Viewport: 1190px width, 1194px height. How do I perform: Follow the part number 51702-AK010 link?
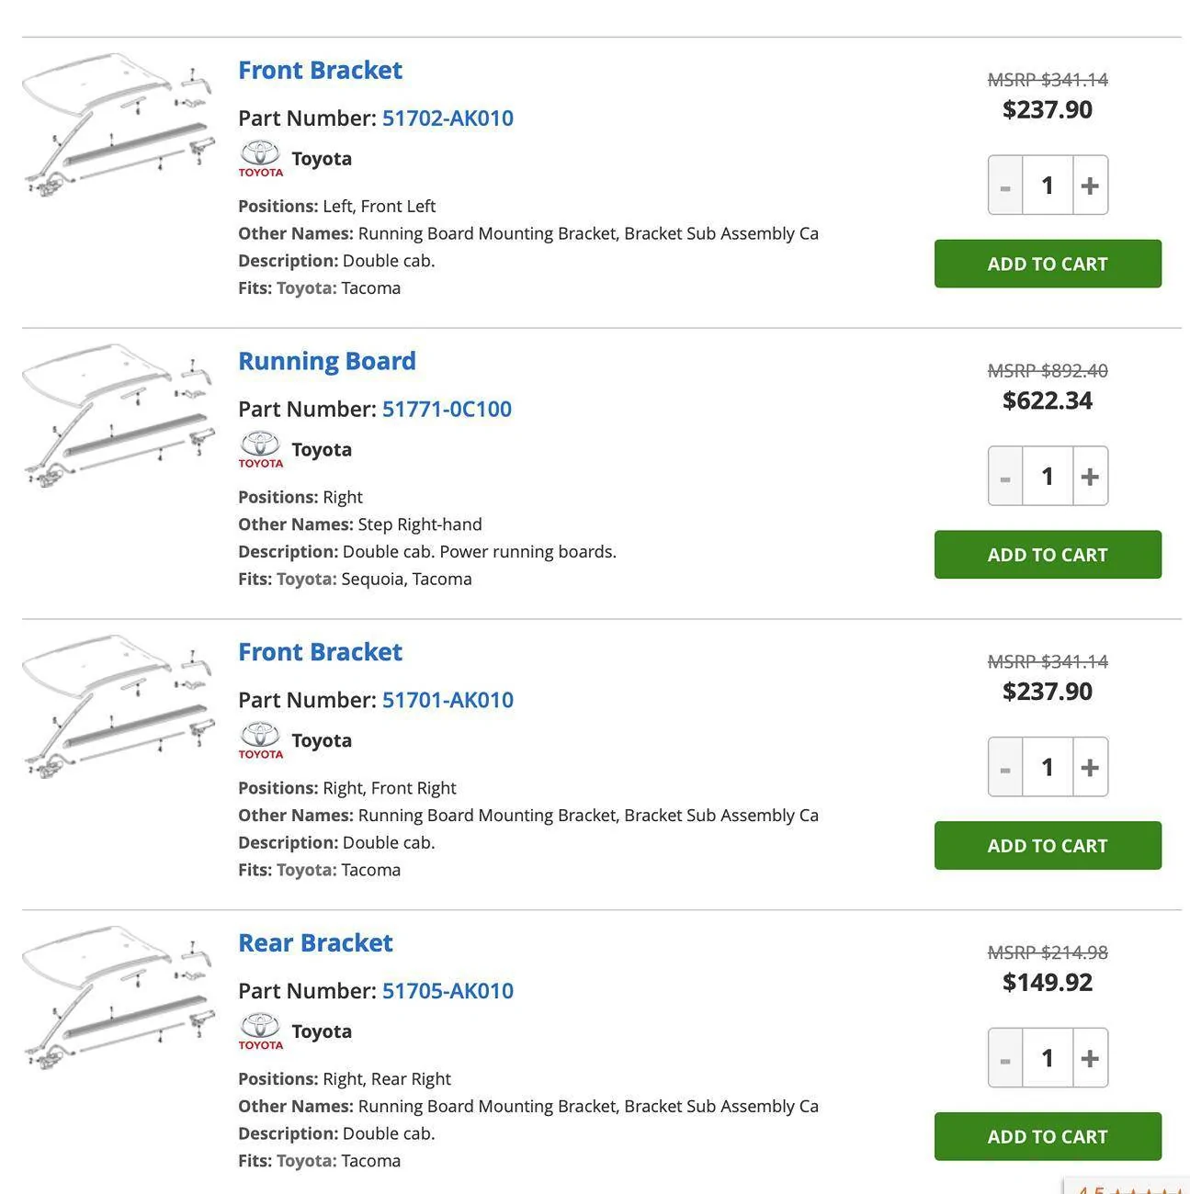click(x=448, y=118)
